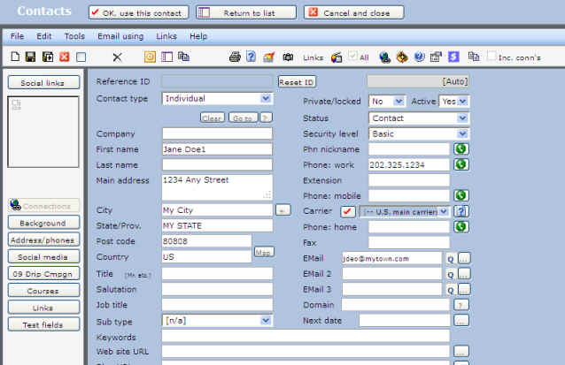Click the carrier help question mark icon
This screenshot has height=365, width=565.
tap(461, 211)
